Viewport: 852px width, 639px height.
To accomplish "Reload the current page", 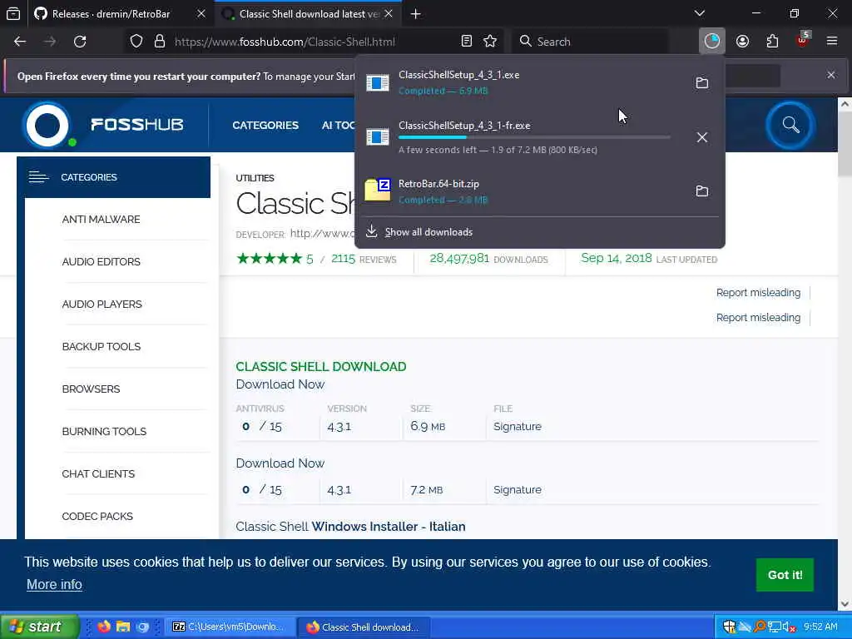I will tap(80, 42).
